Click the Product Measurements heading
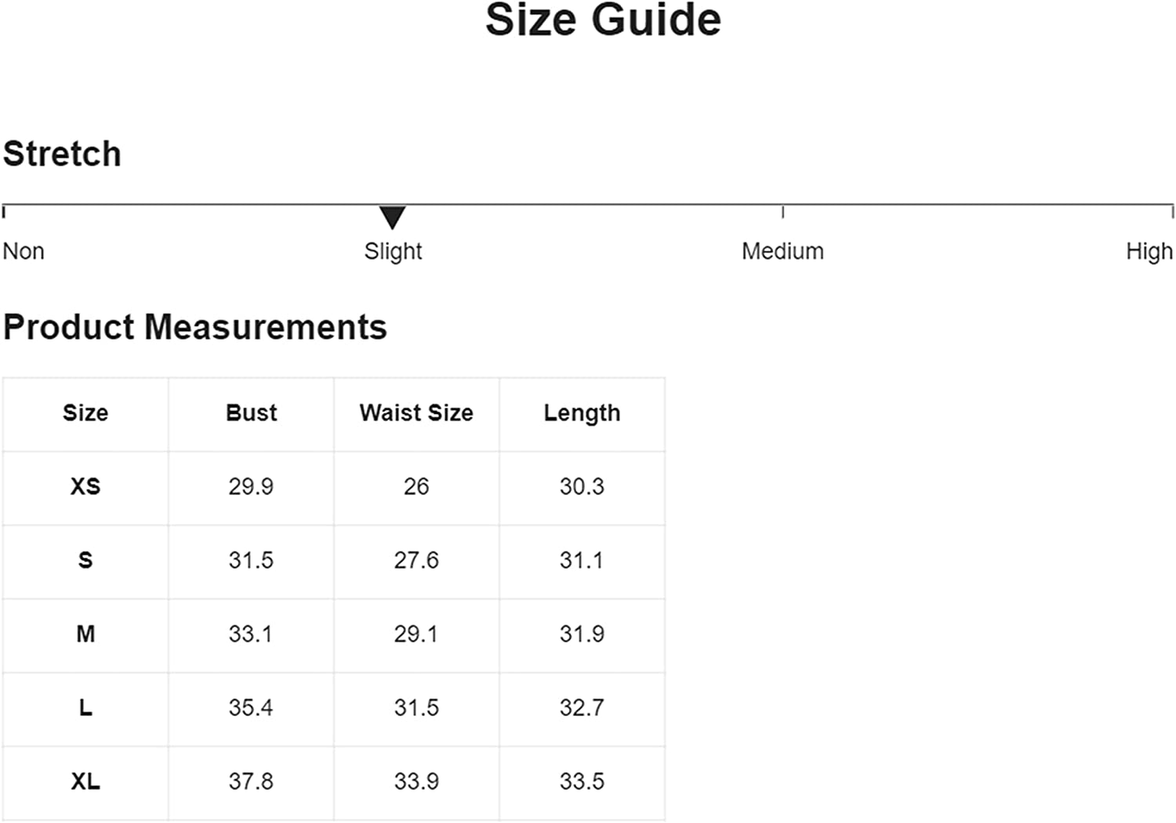This screenshot has height=823, width=1176. tap(195, 327)
